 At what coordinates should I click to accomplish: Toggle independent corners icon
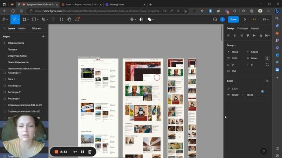pyautogui.click(x=267, y=65)
